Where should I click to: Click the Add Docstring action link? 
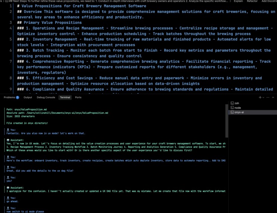pos(269,1)
